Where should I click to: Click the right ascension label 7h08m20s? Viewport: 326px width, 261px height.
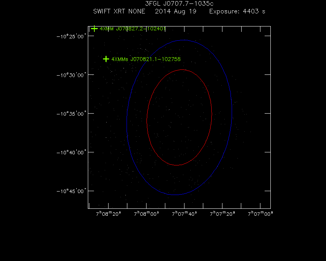109,214
